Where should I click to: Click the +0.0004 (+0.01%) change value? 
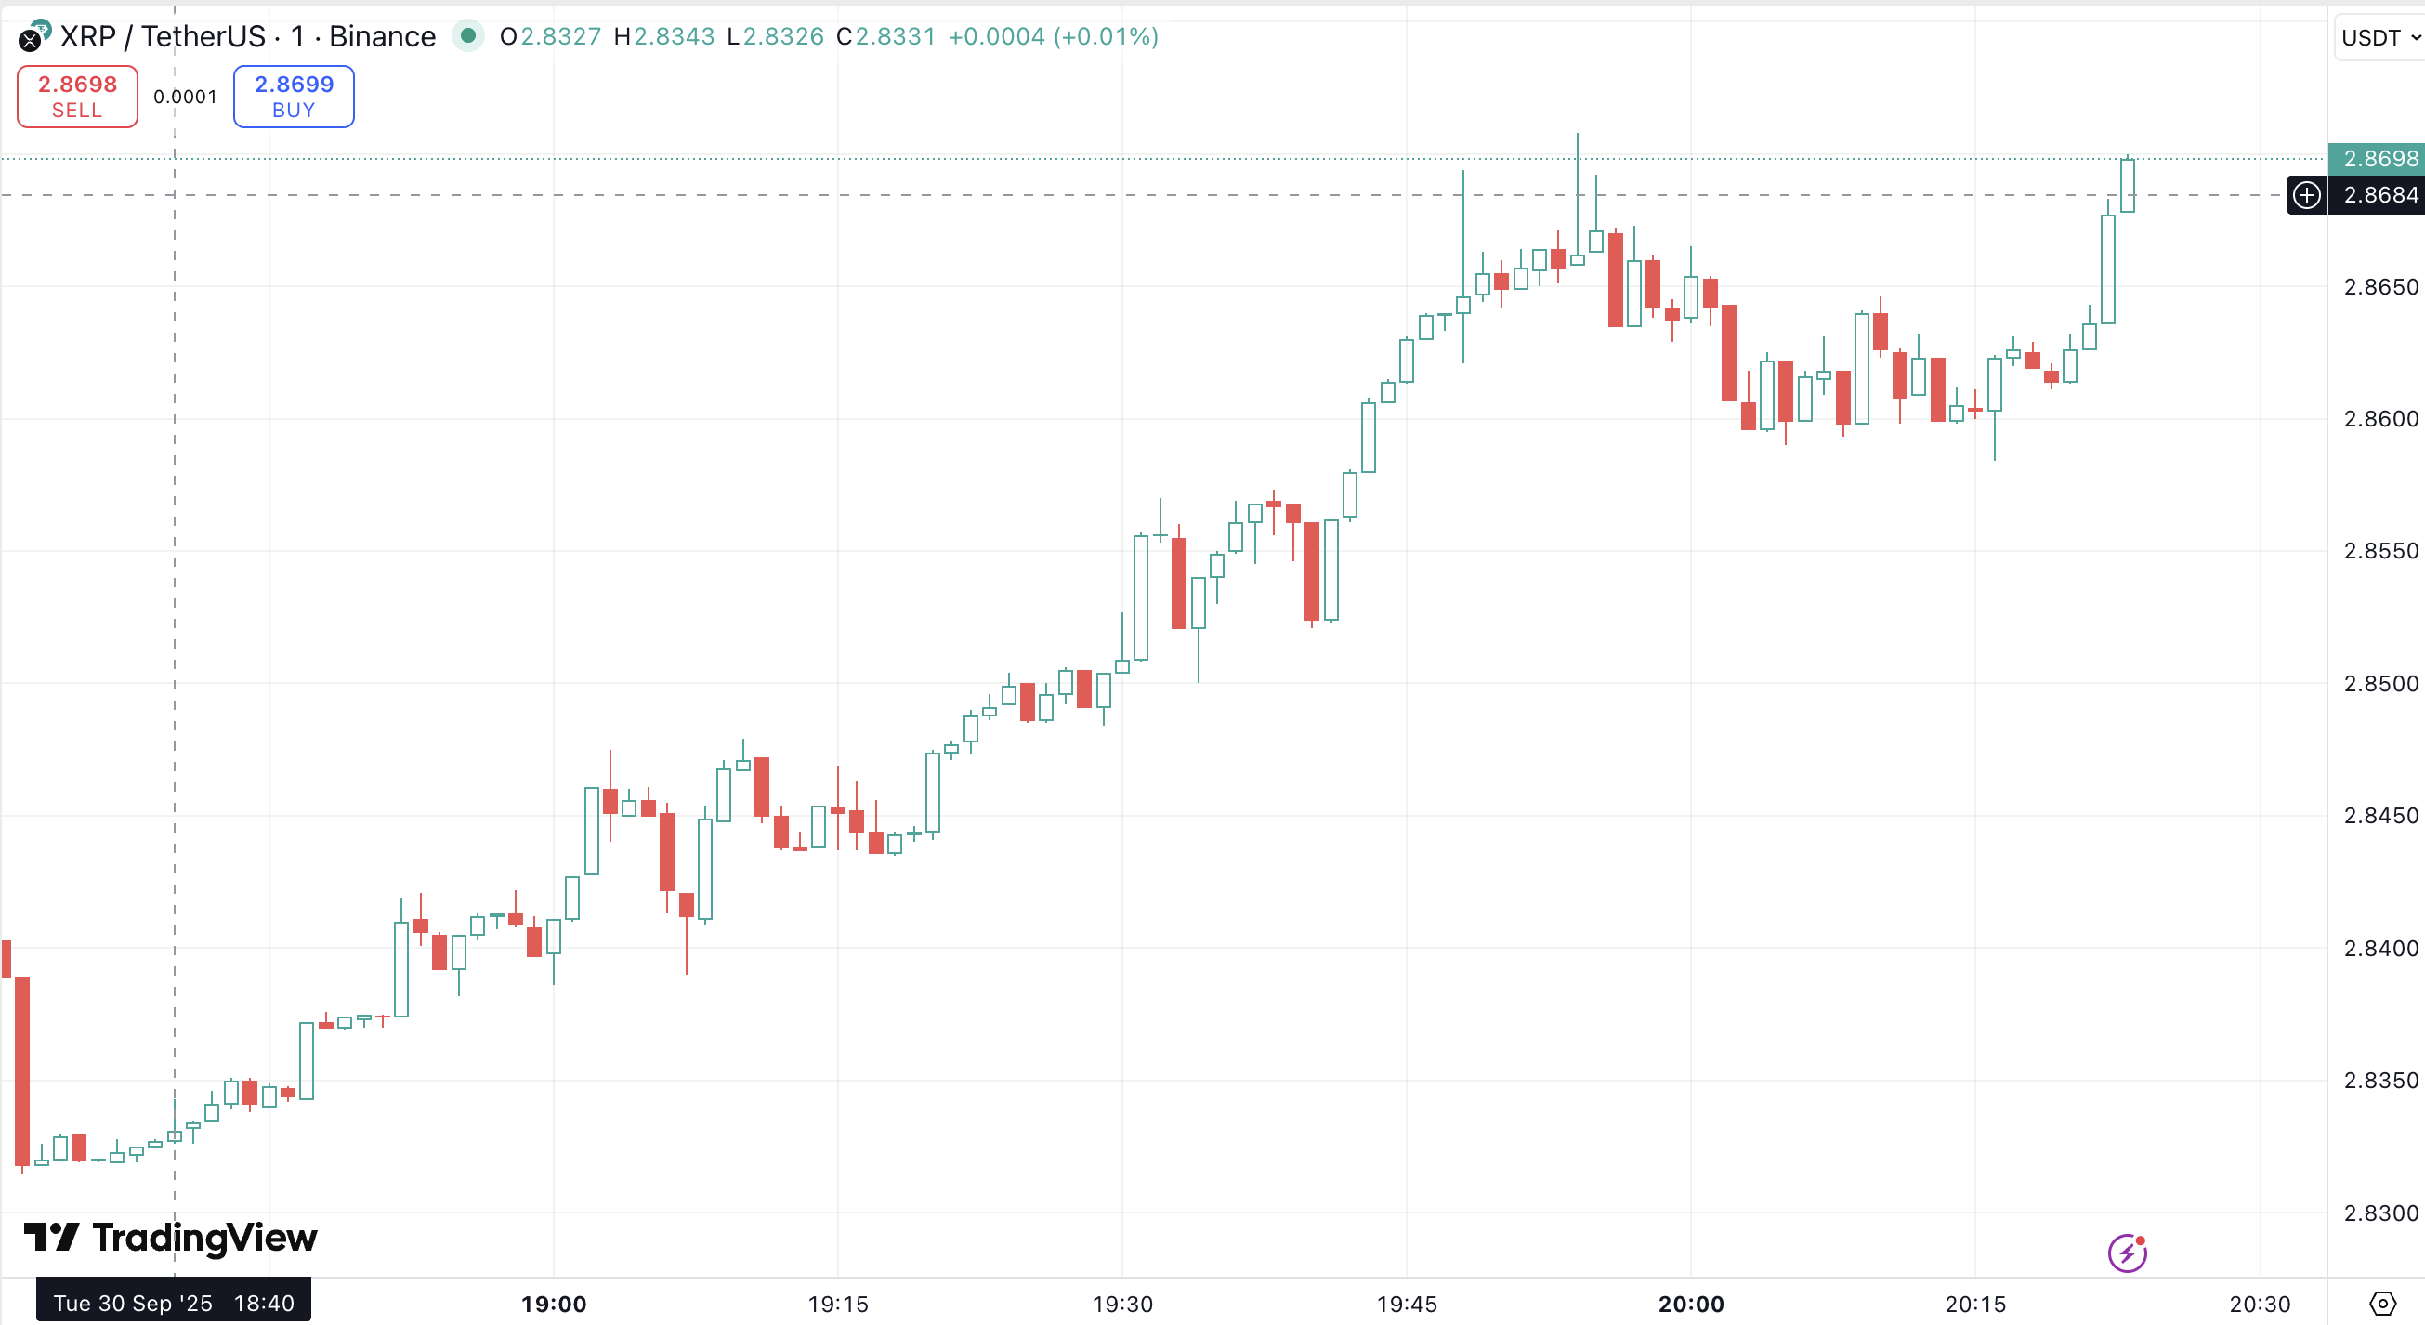pos(1053,37)
